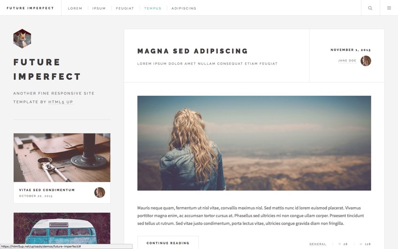The height and width of the screenshot is (249, 398).
Task: Click the heart likes icon
Action: point(340,244)
